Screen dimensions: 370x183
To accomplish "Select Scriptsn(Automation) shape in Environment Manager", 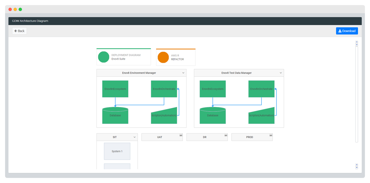I will coord(164,116).
